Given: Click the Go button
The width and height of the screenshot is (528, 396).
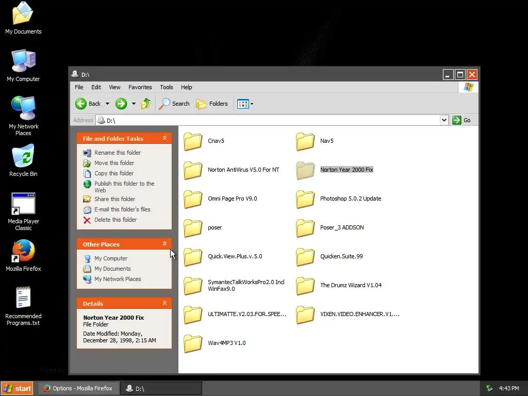Looking at the screenshot, I should pyautogui.click(x=461, y=120).
